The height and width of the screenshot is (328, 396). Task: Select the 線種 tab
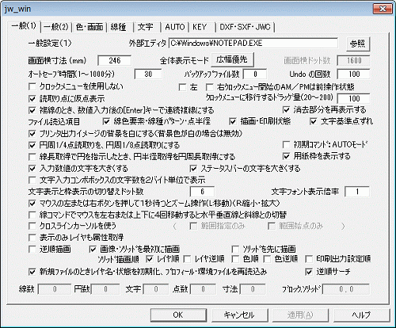[x=118, y=27]
